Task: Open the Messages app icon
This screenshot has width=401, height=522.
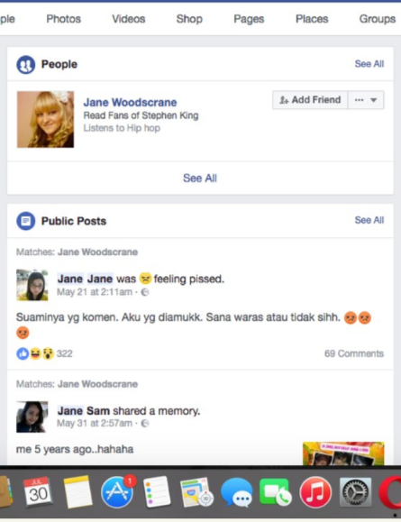Action: tap(237, 493)
